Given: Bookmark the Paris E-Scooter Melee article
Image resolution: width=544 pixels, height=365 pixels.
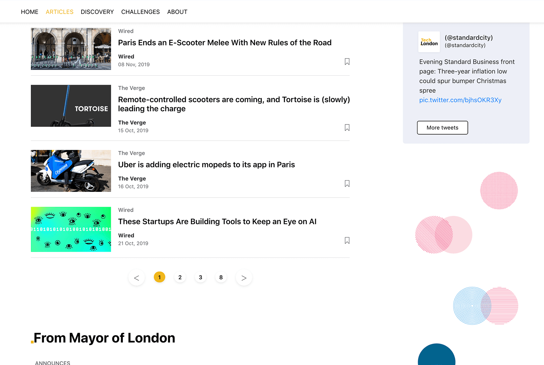Looking at the screenshot, I should (x=347, y=62).
